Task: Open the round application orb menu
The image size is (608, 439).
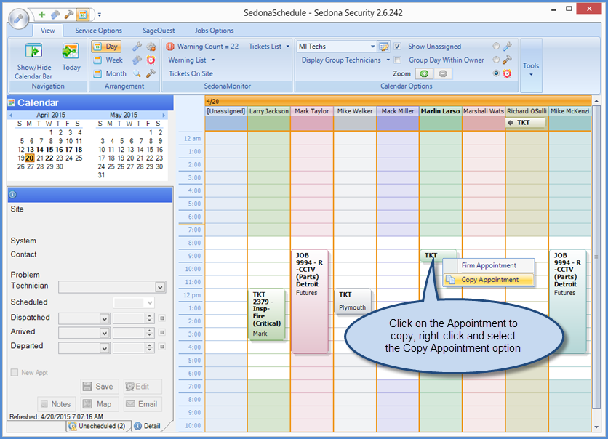Action: [x=18, y=19]
